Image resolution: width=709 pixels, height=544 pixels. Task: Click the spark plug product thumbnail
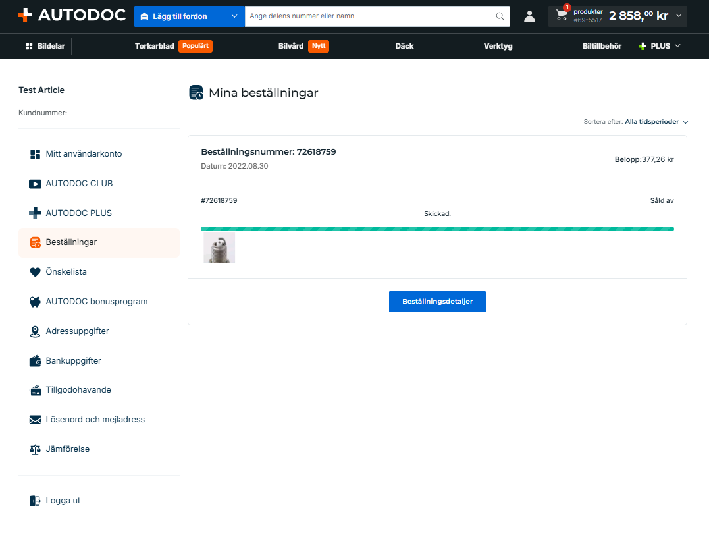click(x=219, y=248)
